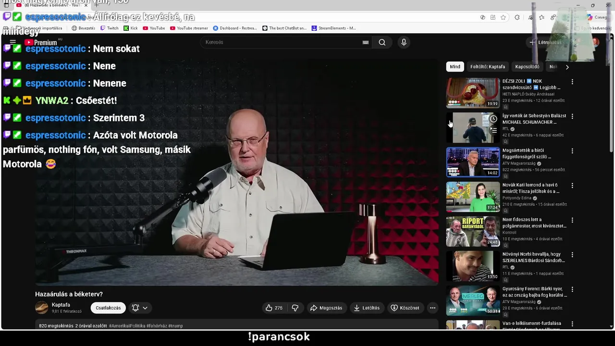Dislike the video with thumbs down
615x346 pixels.
[x=295, y=308]
